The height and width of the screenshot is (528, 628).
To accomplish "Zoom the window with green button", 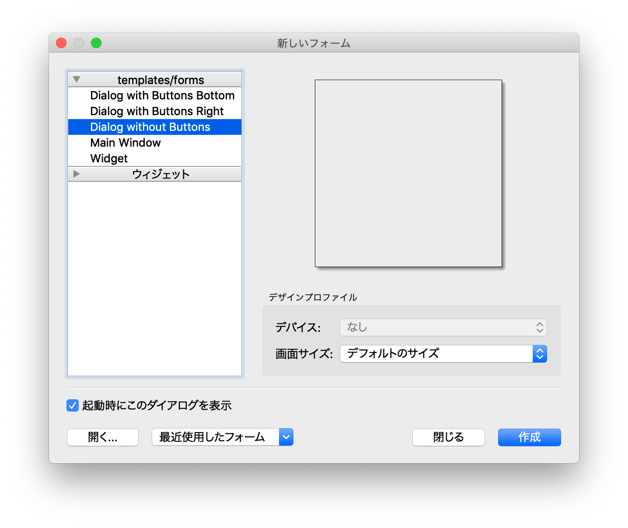I will [x=96, y=43].
